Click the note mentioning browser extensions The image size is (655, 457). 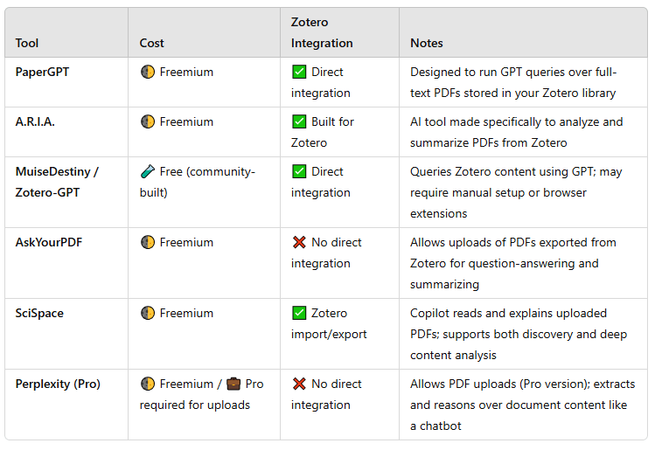pos(516,192)
